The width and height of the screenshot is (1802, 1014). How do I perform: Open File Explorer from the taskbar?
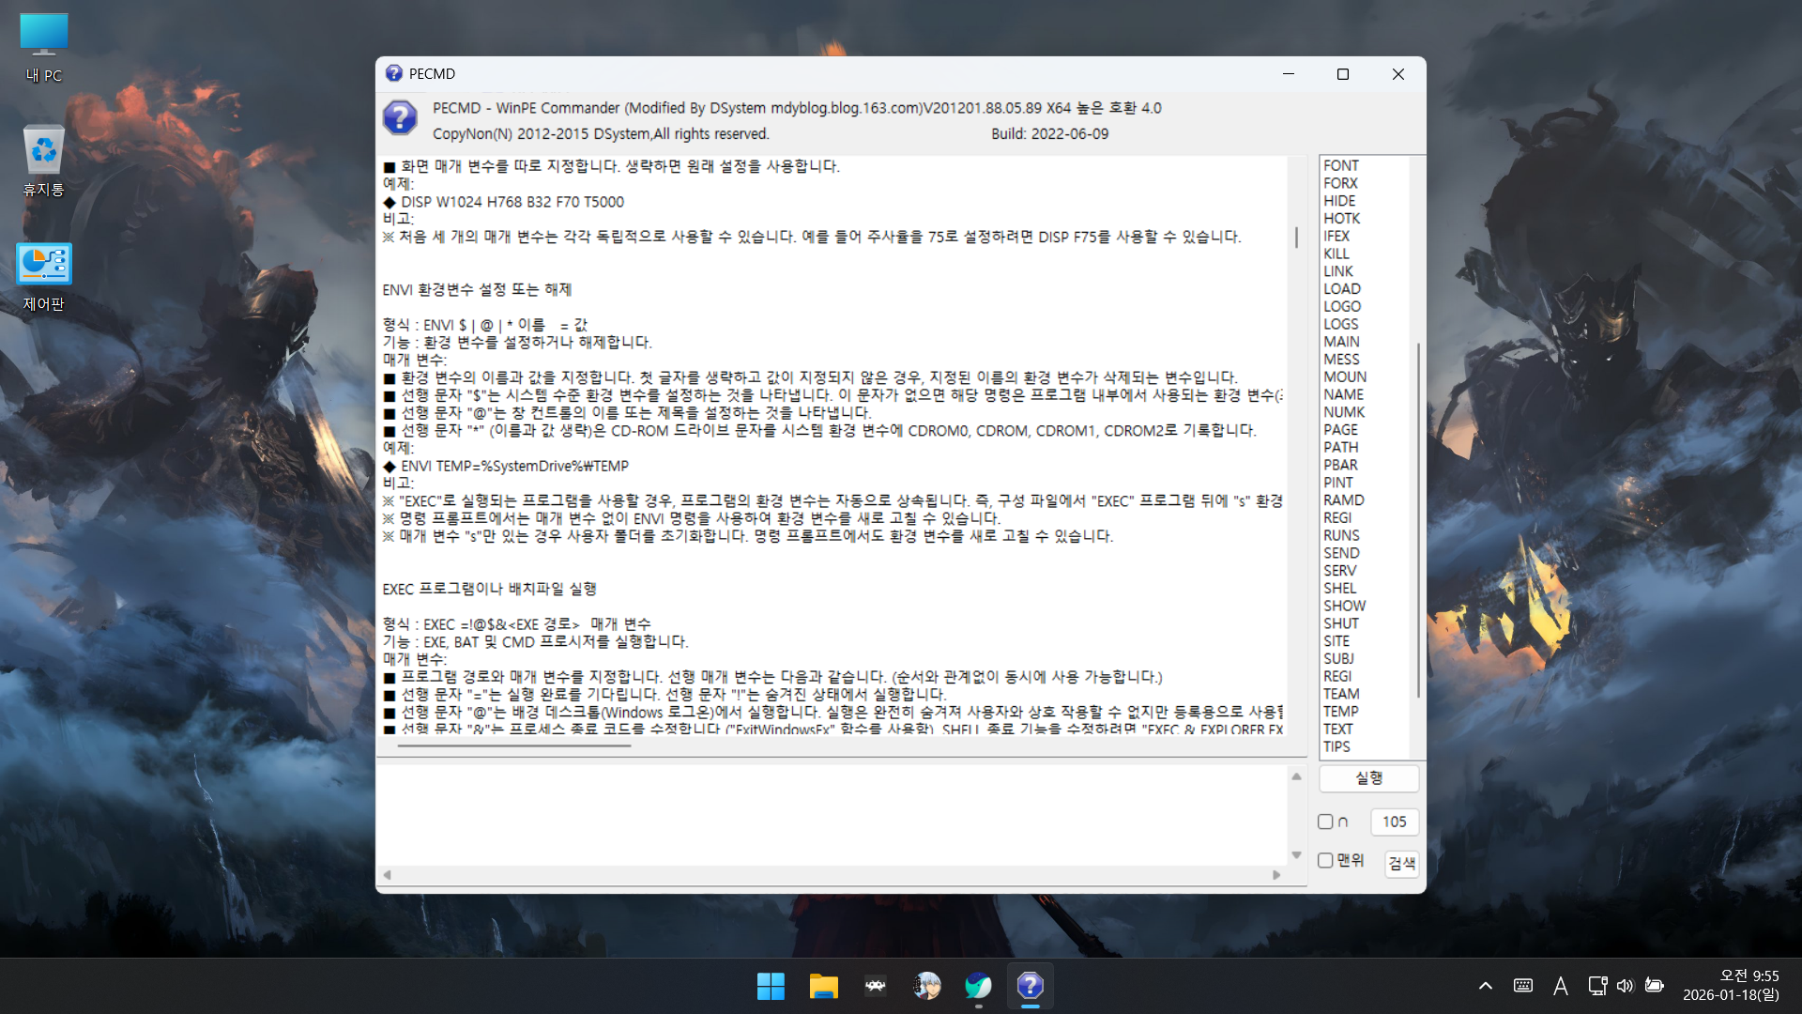click(823, 986)
